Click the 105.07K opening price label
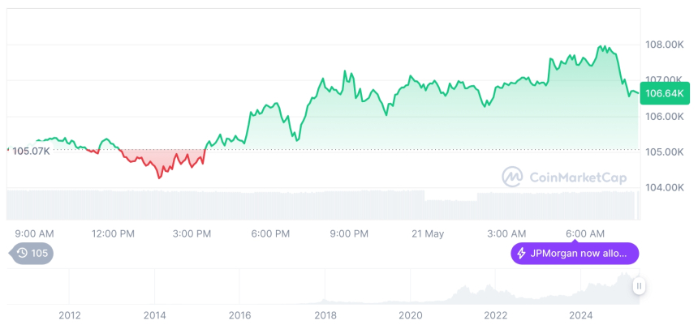The width and height of the screenshot is (698, 325). [x=31, y=151]
